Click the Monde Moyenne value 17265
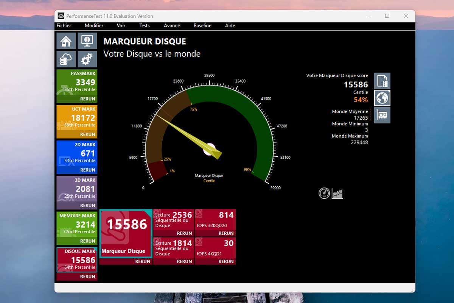Viewport: 454px width, 303px height. 361,118
